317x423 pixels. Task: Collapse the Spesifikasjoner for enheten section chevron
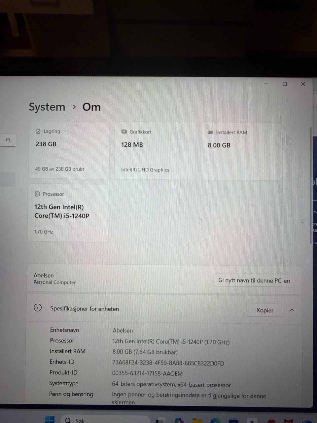[292, 310]
